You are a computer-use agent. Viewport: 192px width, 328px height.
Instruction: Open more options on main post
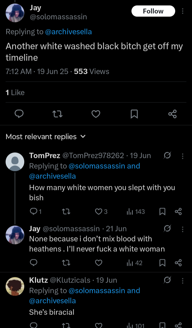tap(183, 11)
